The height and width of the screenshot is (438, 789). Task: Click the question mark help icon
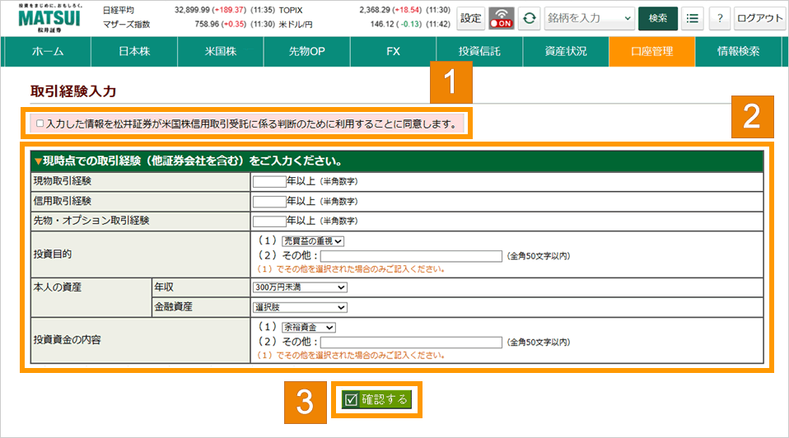(719, 18)
